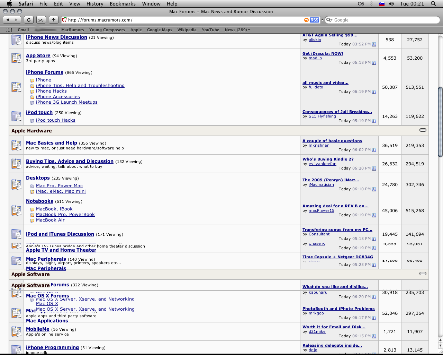Click the Bluetooth status icon
443x355 pixels.
[x=372, y=4]
